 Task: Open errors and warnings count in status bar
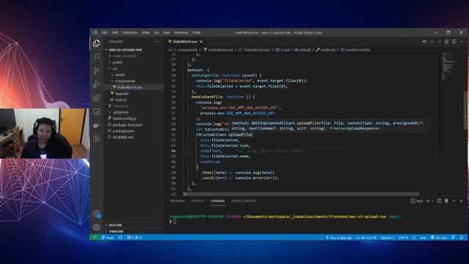pyautogui.click(x=134, y=238)
